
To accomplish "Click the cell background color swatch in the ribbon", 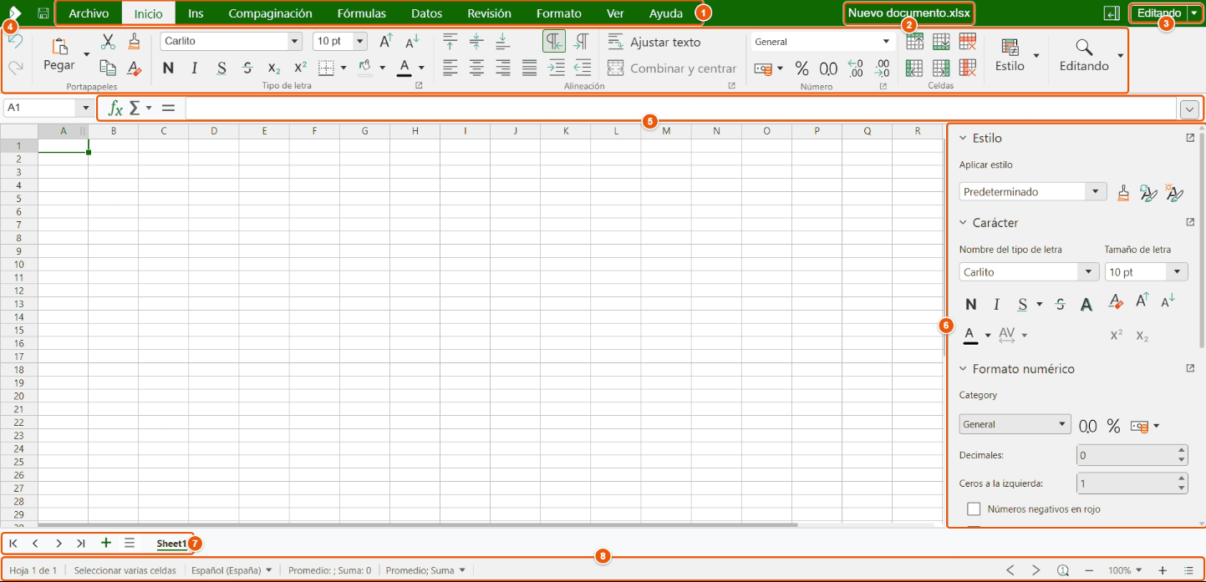I will point(364,68).
